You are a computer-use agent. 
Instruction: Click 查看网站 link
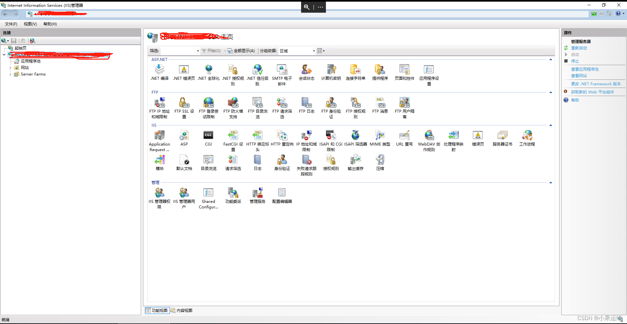579,76
